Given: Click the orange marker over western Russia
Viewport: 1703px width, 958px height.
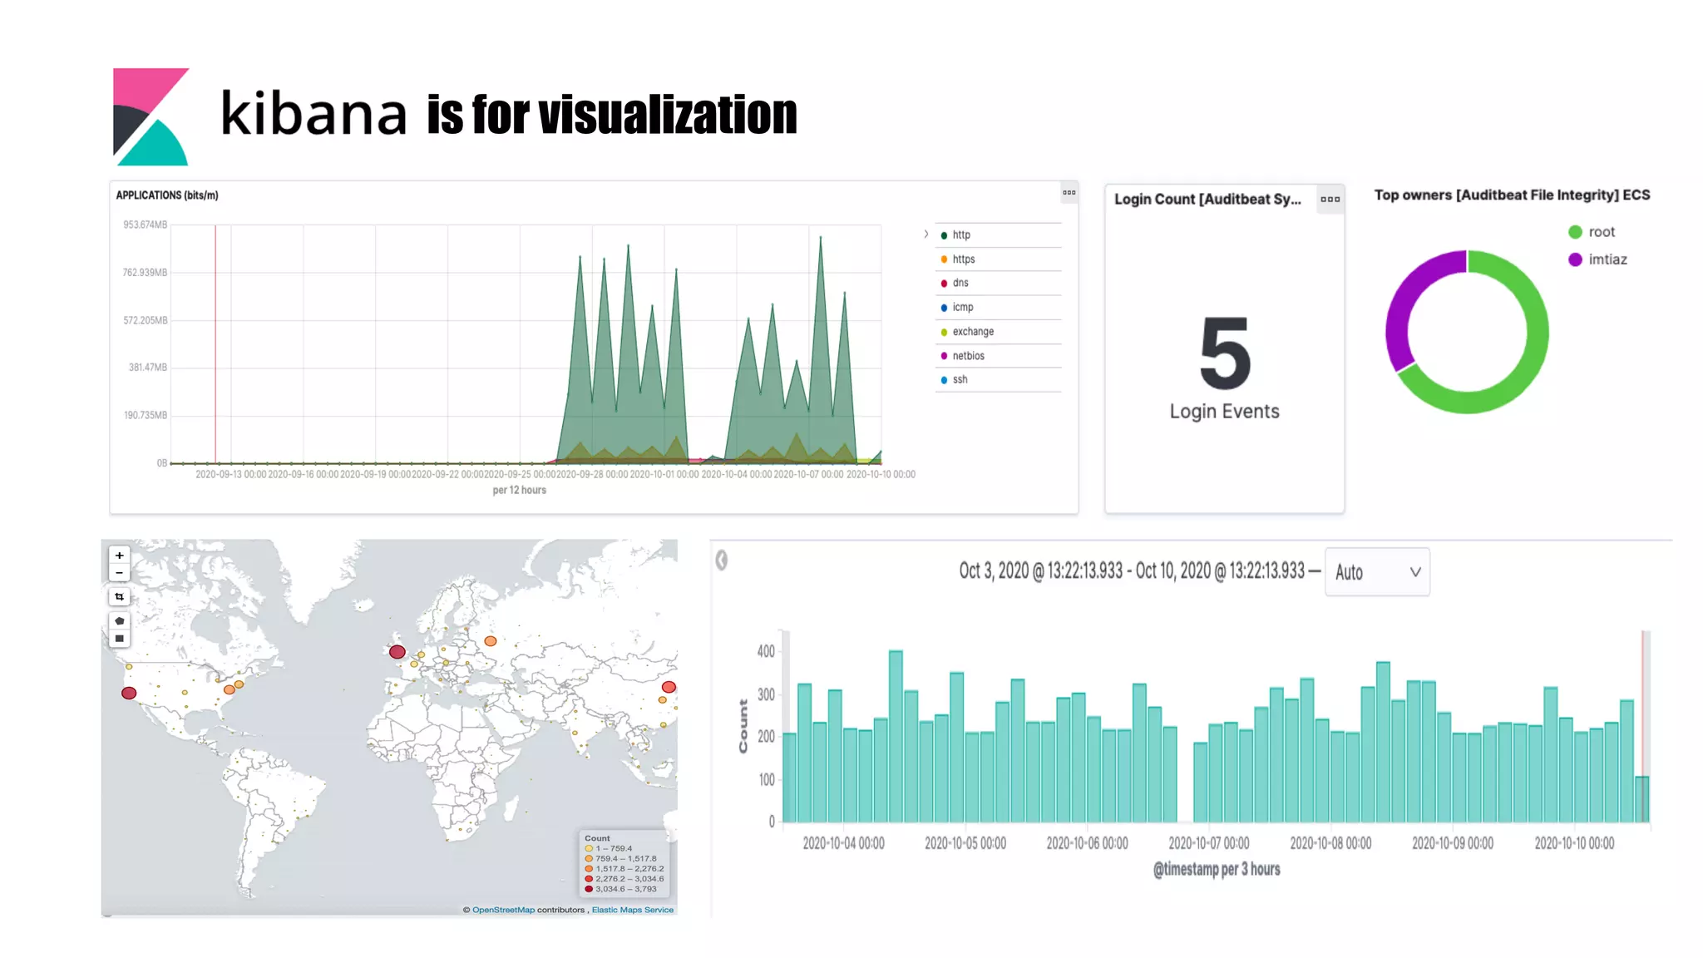Looking at the screenshot, I should point(491,641).
